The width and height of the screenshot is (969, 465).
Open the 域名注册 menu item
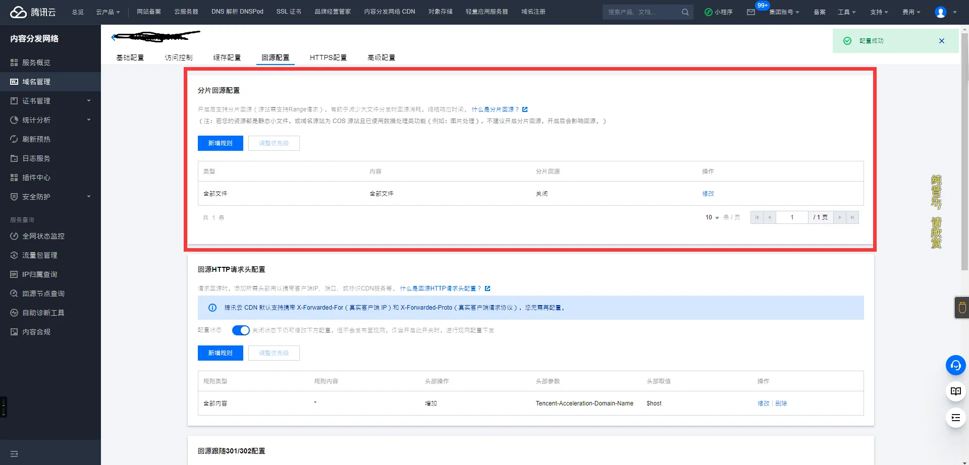pos(533,12)
